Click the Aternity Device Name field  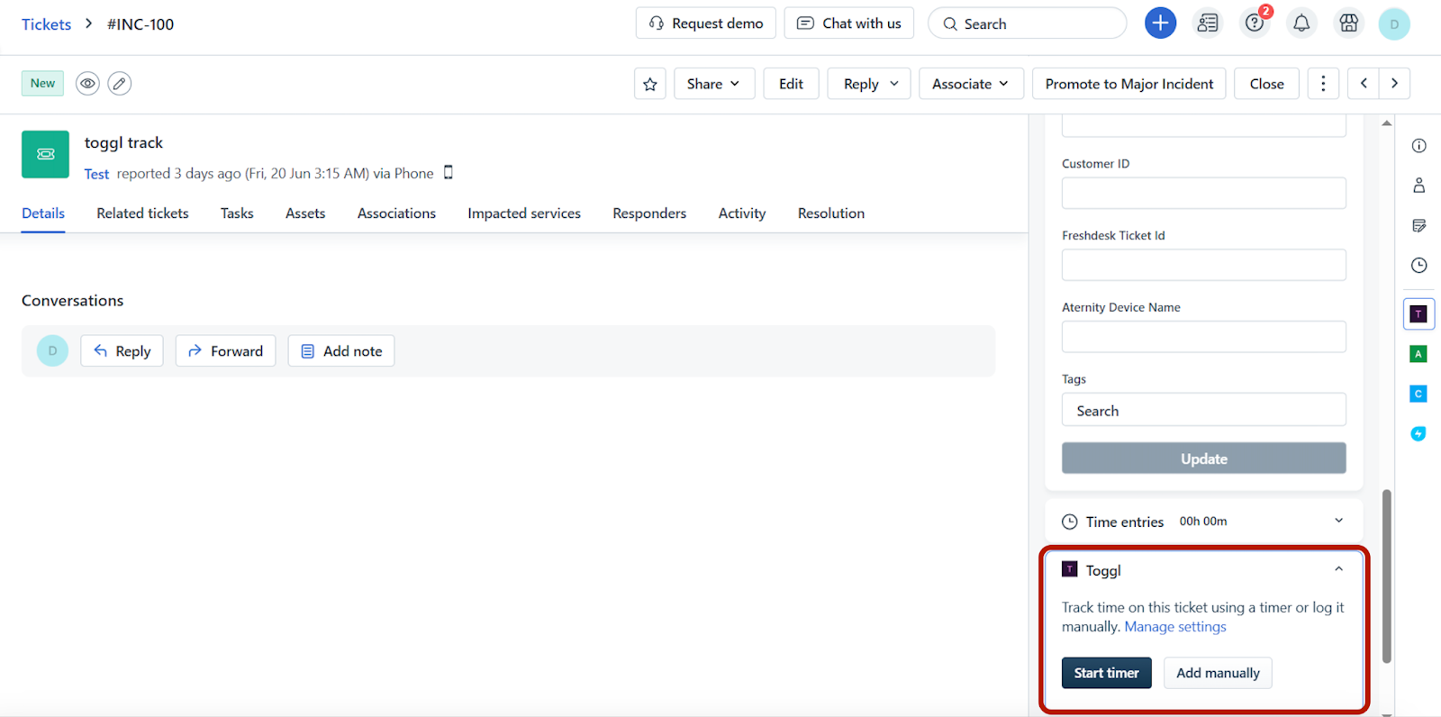pos(1204,337)
